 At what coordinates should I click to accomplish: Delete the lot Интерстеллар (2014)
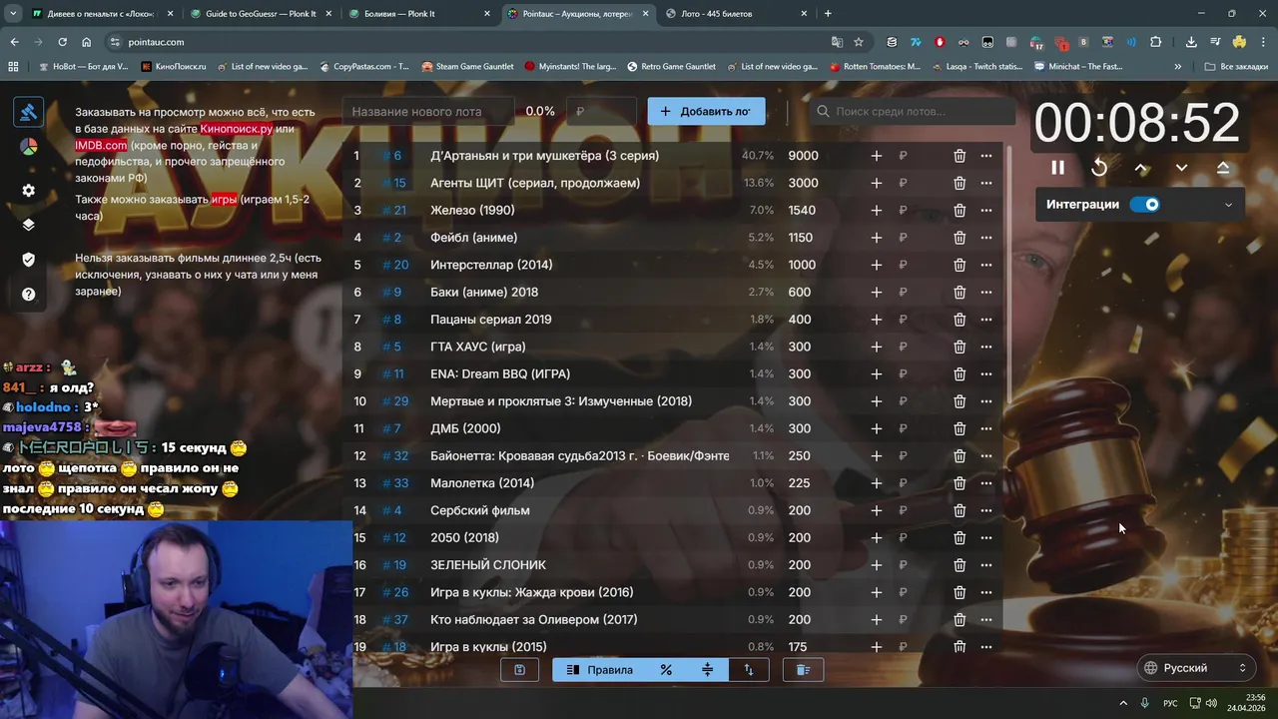(x=959, y=265)
